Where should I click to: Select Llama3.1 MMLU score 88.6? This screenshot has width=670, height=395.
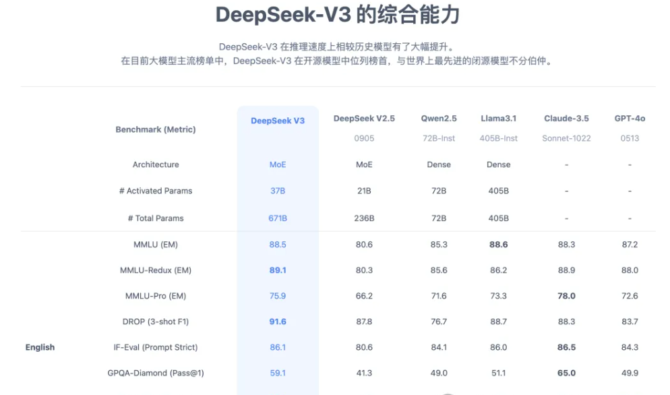click(499, 245)
